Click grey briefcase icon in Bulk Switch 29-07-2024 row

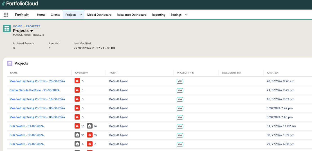tap(77, 144)
